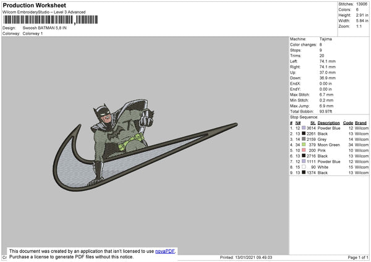Click the St. stitch count column header
Image resolution: width=371 pixels, height=262 pixels.
(313, 122)
